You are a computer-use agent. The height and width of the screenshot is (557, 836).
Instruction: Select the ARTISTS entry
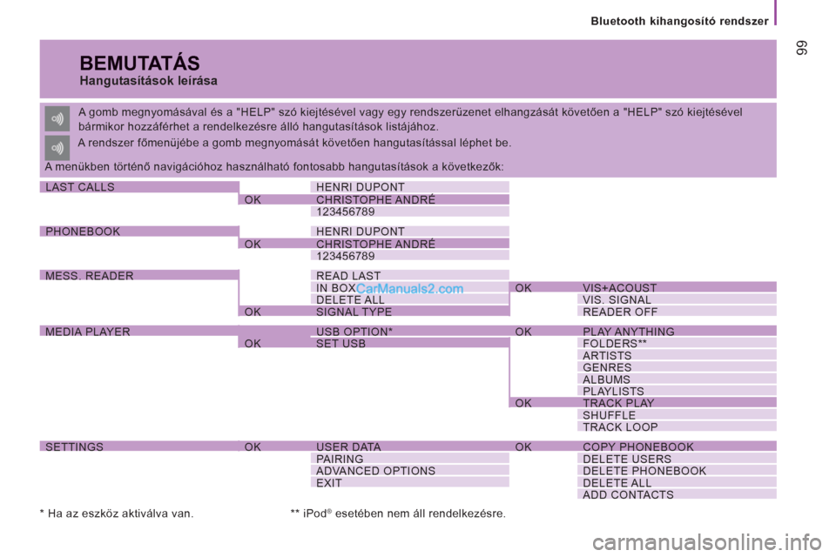pos(677,355)
